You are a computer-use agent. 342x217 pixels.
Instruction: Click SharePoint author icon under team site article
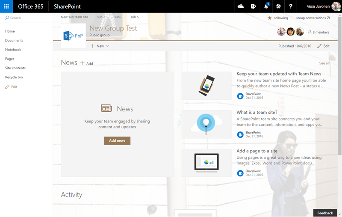click(240, 134)
